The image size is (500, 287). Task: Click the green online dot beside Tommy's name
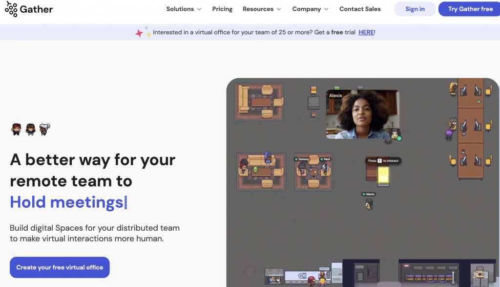point(296,159)
